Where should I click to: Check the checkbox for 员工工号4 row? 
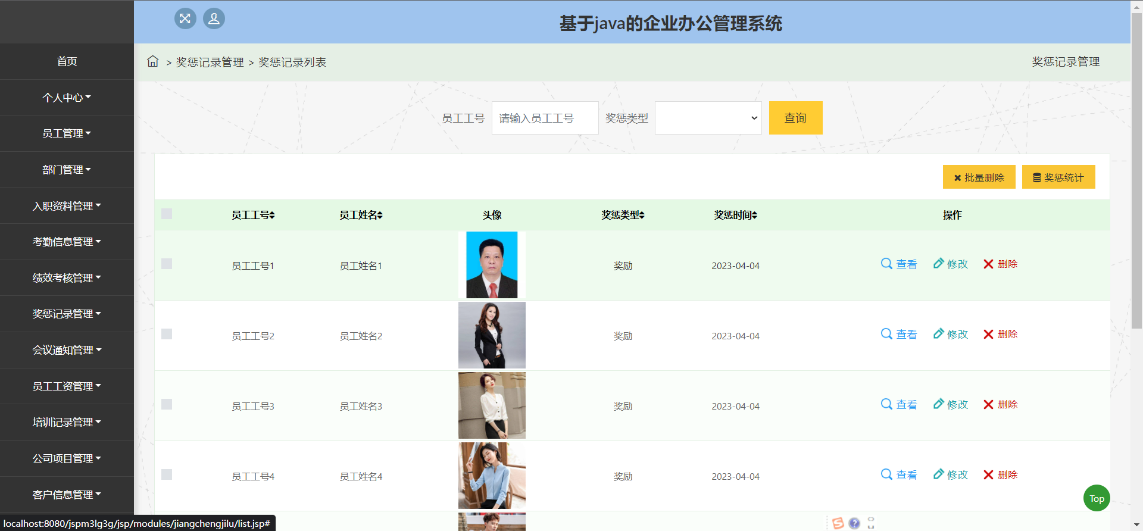point(167,474)
